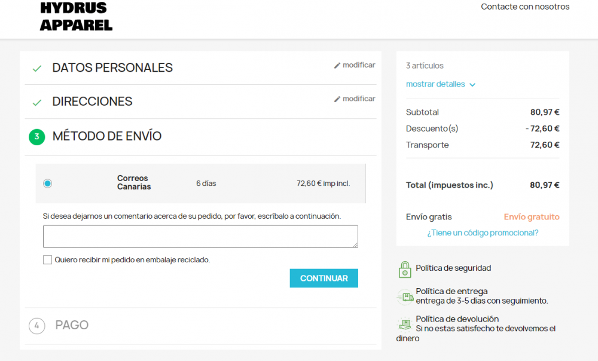Click the 3 artículos label
The image size is (598, 361).
tap(425, 66)
